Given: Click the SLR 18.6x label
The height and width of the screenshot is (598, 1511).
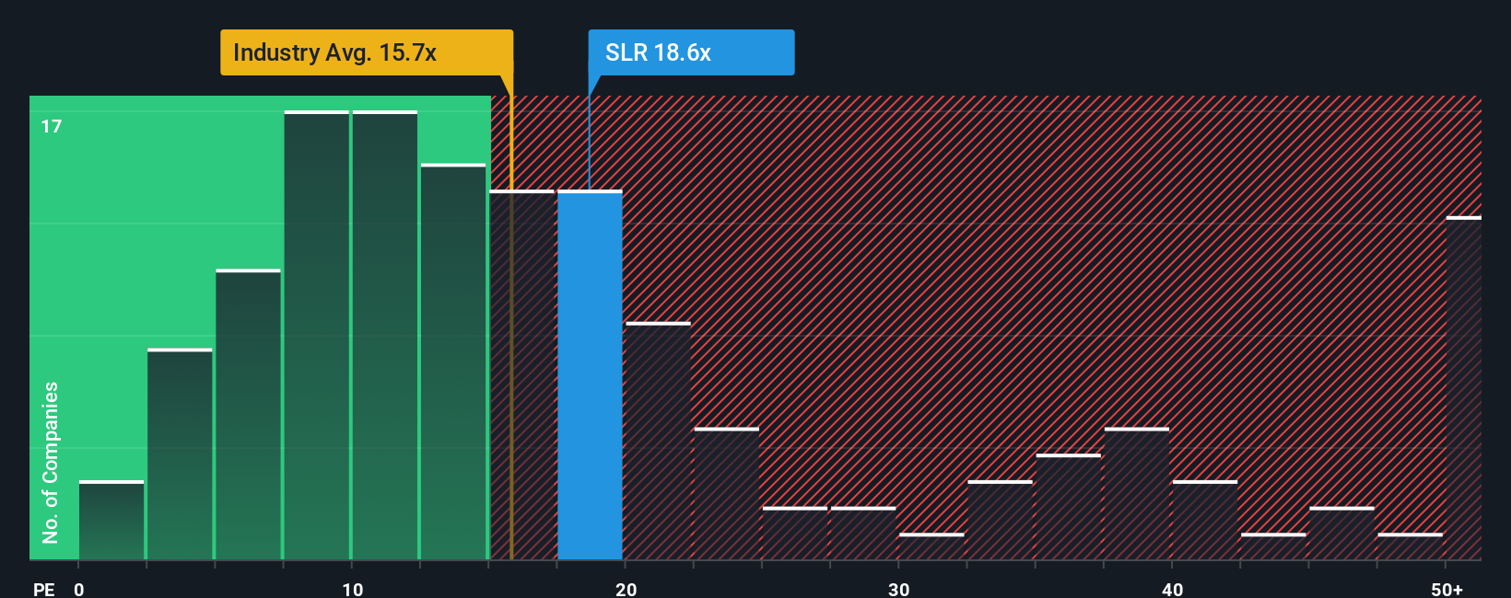Looking at the screenshot, I should click(691, 52).
